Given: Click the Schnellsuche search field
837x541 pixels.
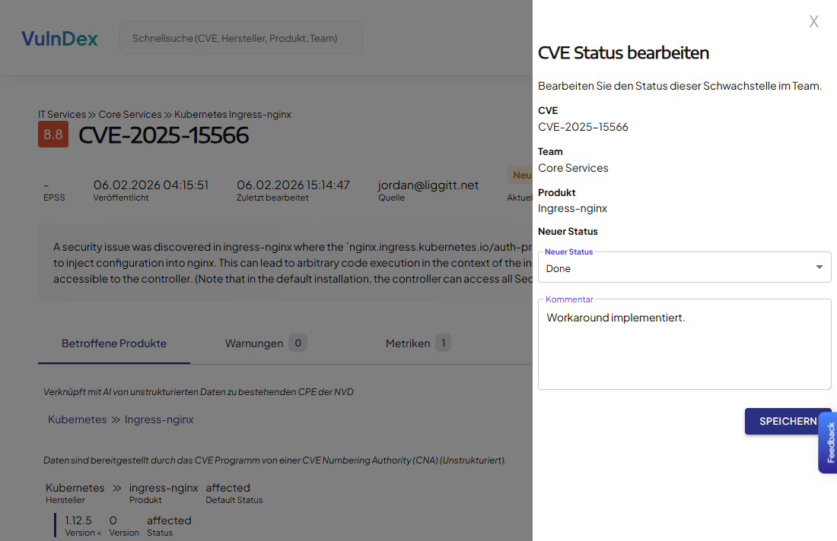Looking at the screenshot, I should point(240,37).
